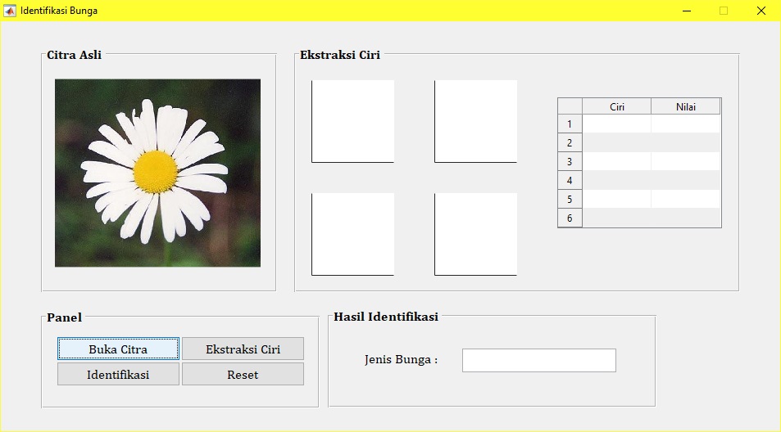Viewport: 781px width, 432px height.
Task: Click the bottom-left empty extraction axes
Action: (353, 234)
